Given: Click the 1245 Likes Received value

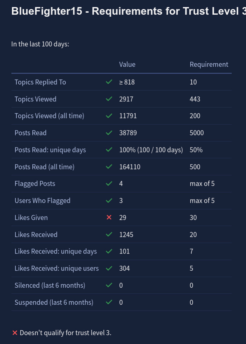Looking at the screenshot, I should (126, 235).
